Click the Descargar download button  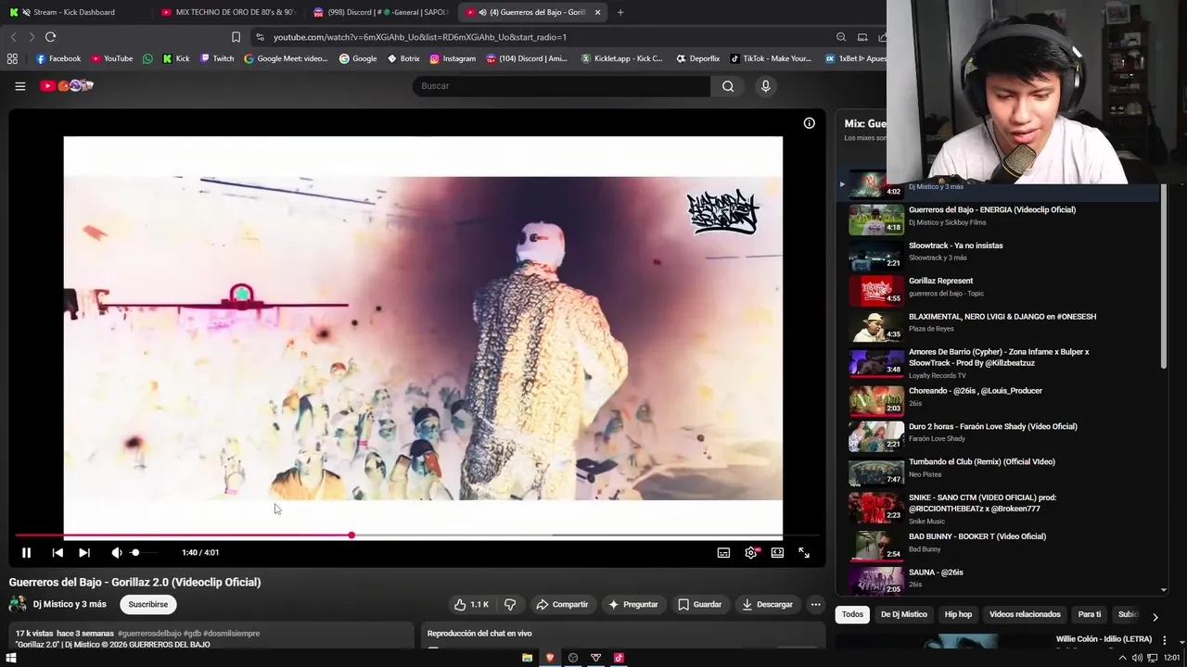(767, 604)
